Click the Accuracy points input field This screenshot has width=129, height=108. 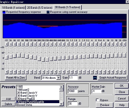[x=73, y=91]
